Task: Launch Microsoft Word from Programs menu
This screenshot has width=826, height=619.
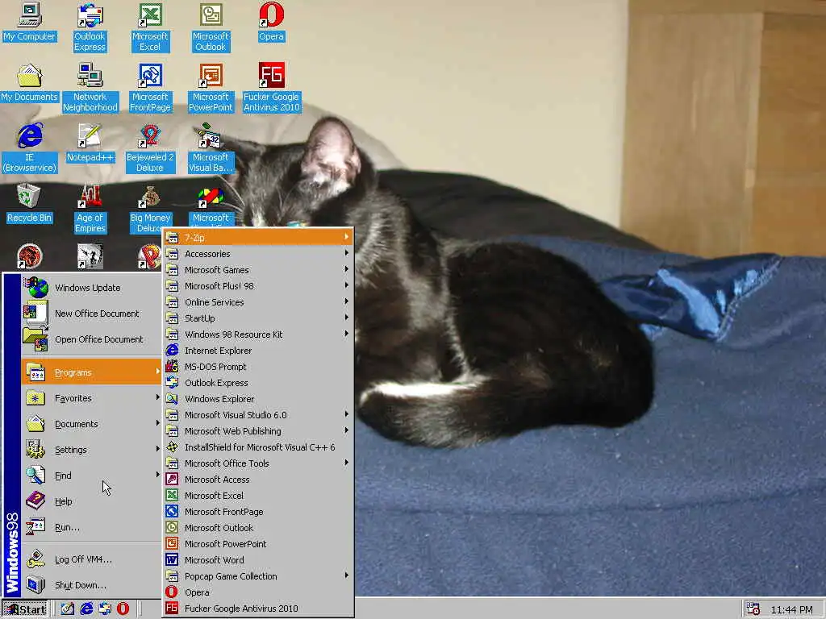Action: [258, 560]
